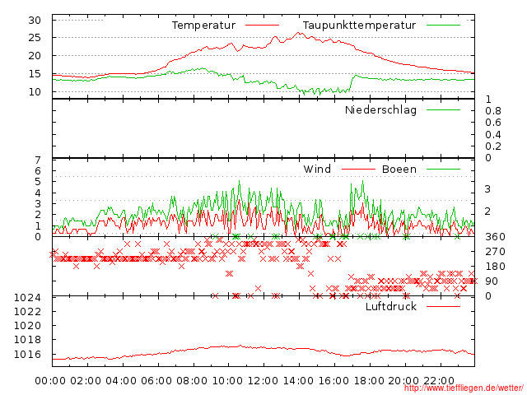Click the 08:00 time axis label
527x395 pixels.
192,381
